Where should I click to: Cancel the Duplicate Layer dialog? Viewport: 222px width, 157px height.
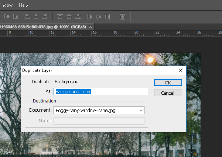[x=168, y=93]
